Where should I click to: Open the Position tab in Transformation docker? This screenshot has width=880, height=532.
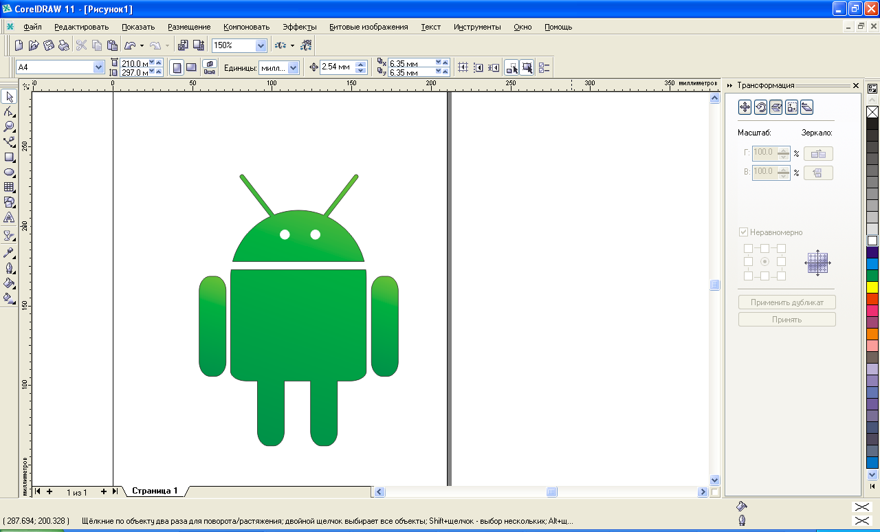745,107
